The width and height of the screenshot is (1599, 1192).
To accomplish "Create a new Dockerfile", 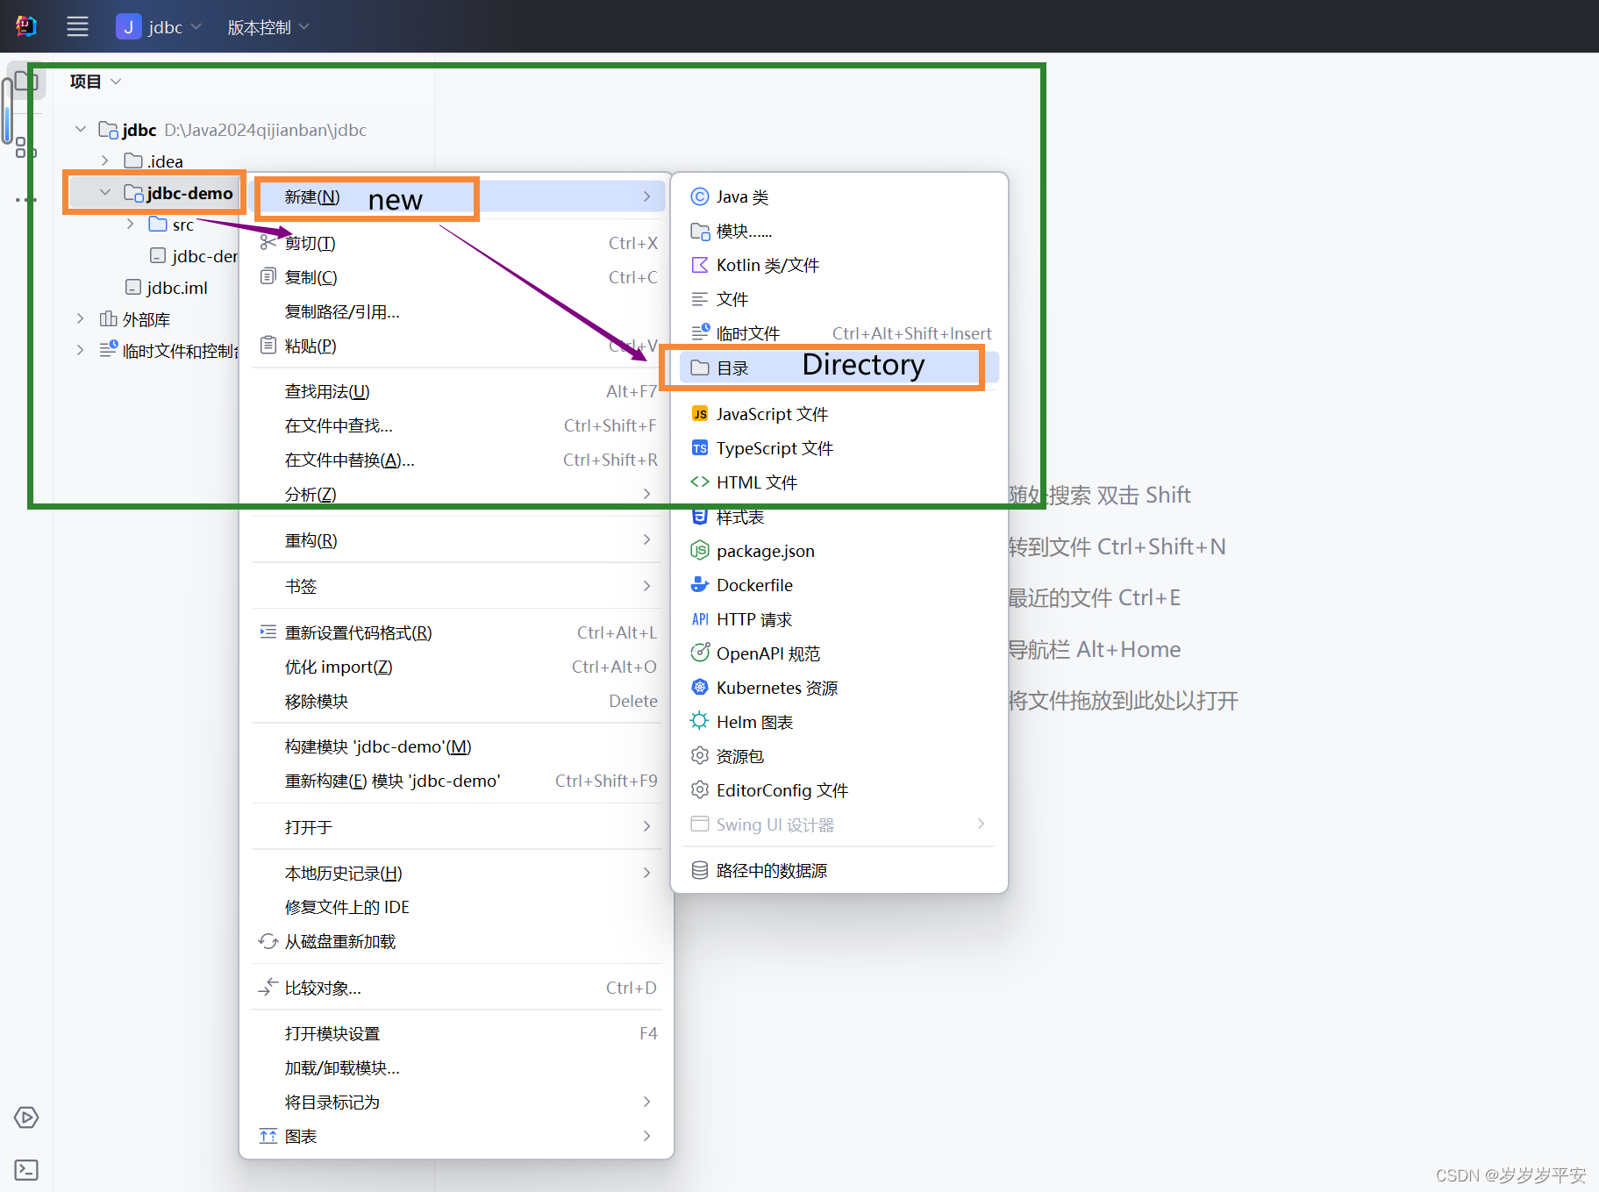I will (753, 584).
